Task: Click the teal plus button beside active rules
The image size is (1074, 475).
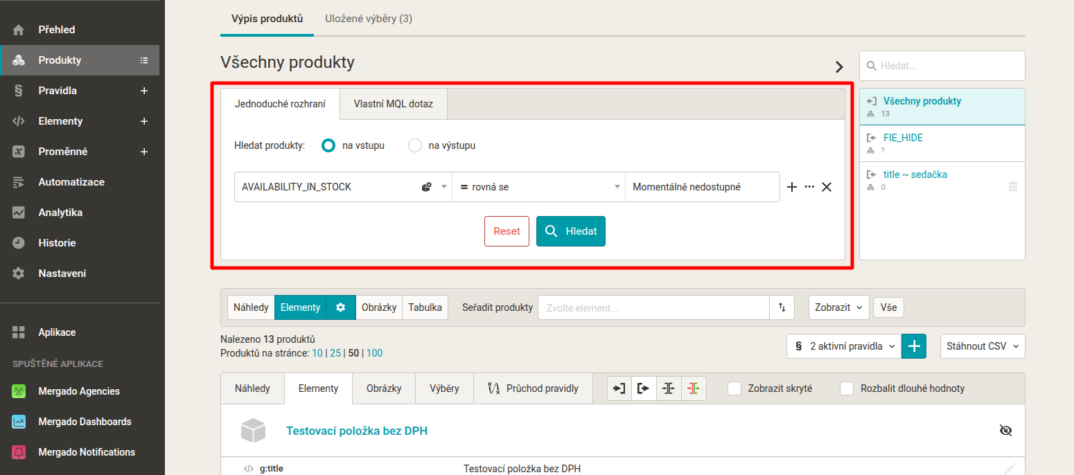Action: coord(914,346)
